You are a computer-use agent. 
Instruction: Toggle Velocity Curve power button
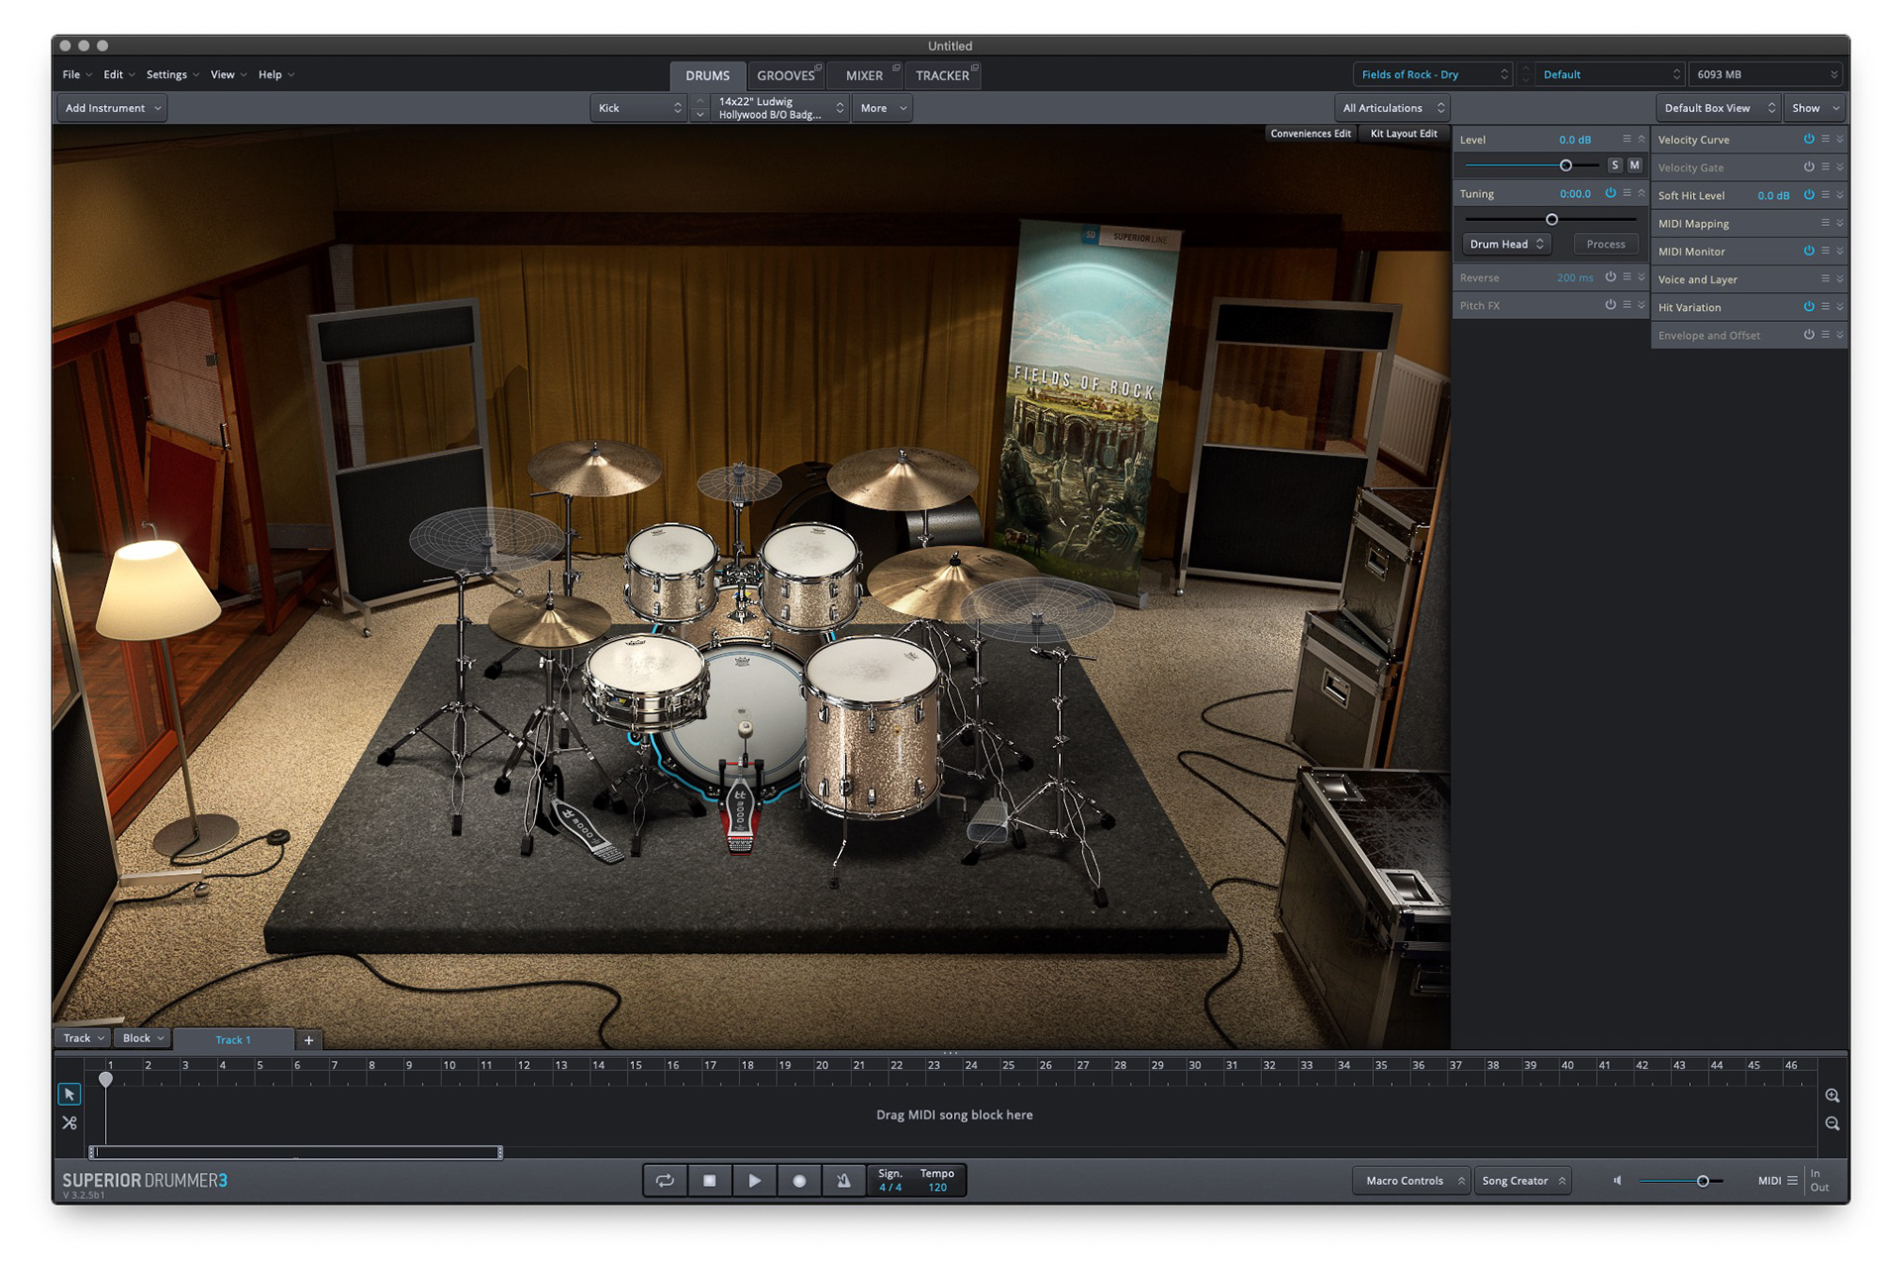(x=1808, y=140)
